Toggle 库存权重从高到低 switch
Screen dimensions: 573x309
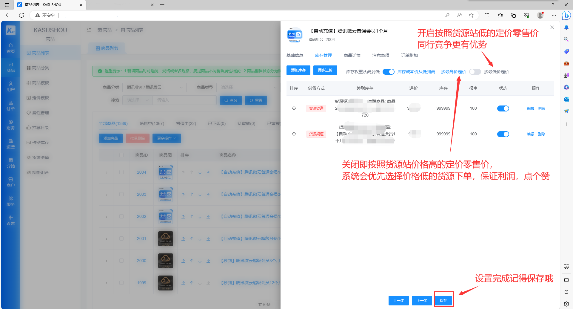(x=389, y=72)
